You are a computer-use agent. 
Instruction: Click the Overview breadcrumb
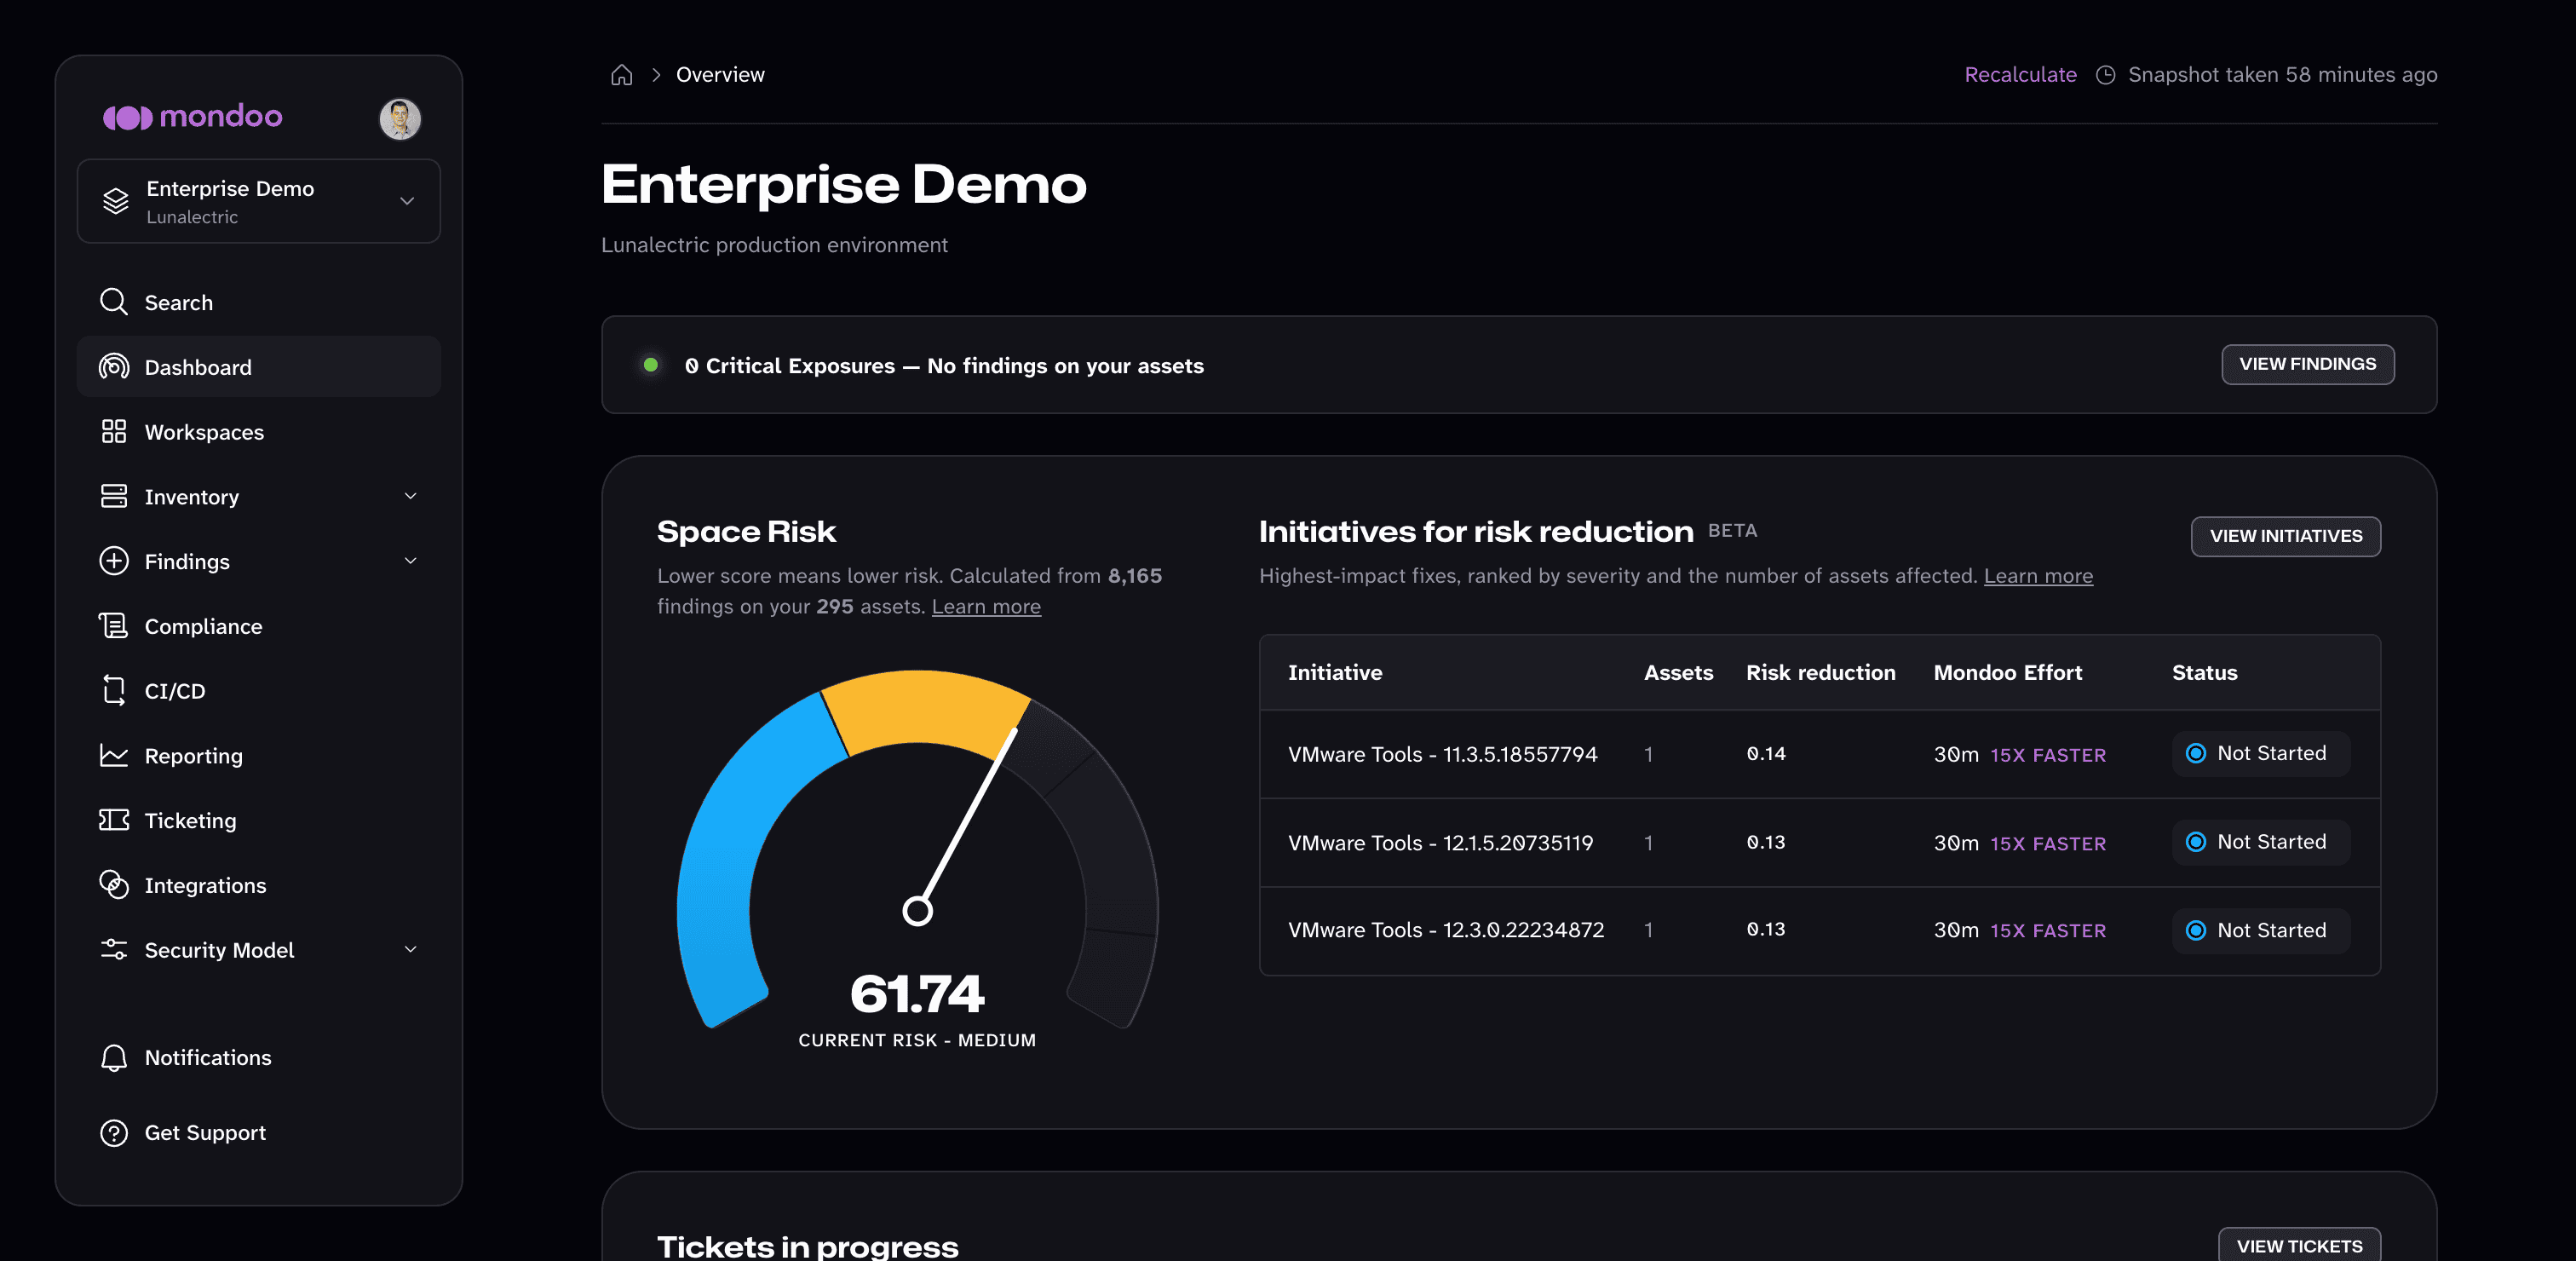tap(720, 75)
